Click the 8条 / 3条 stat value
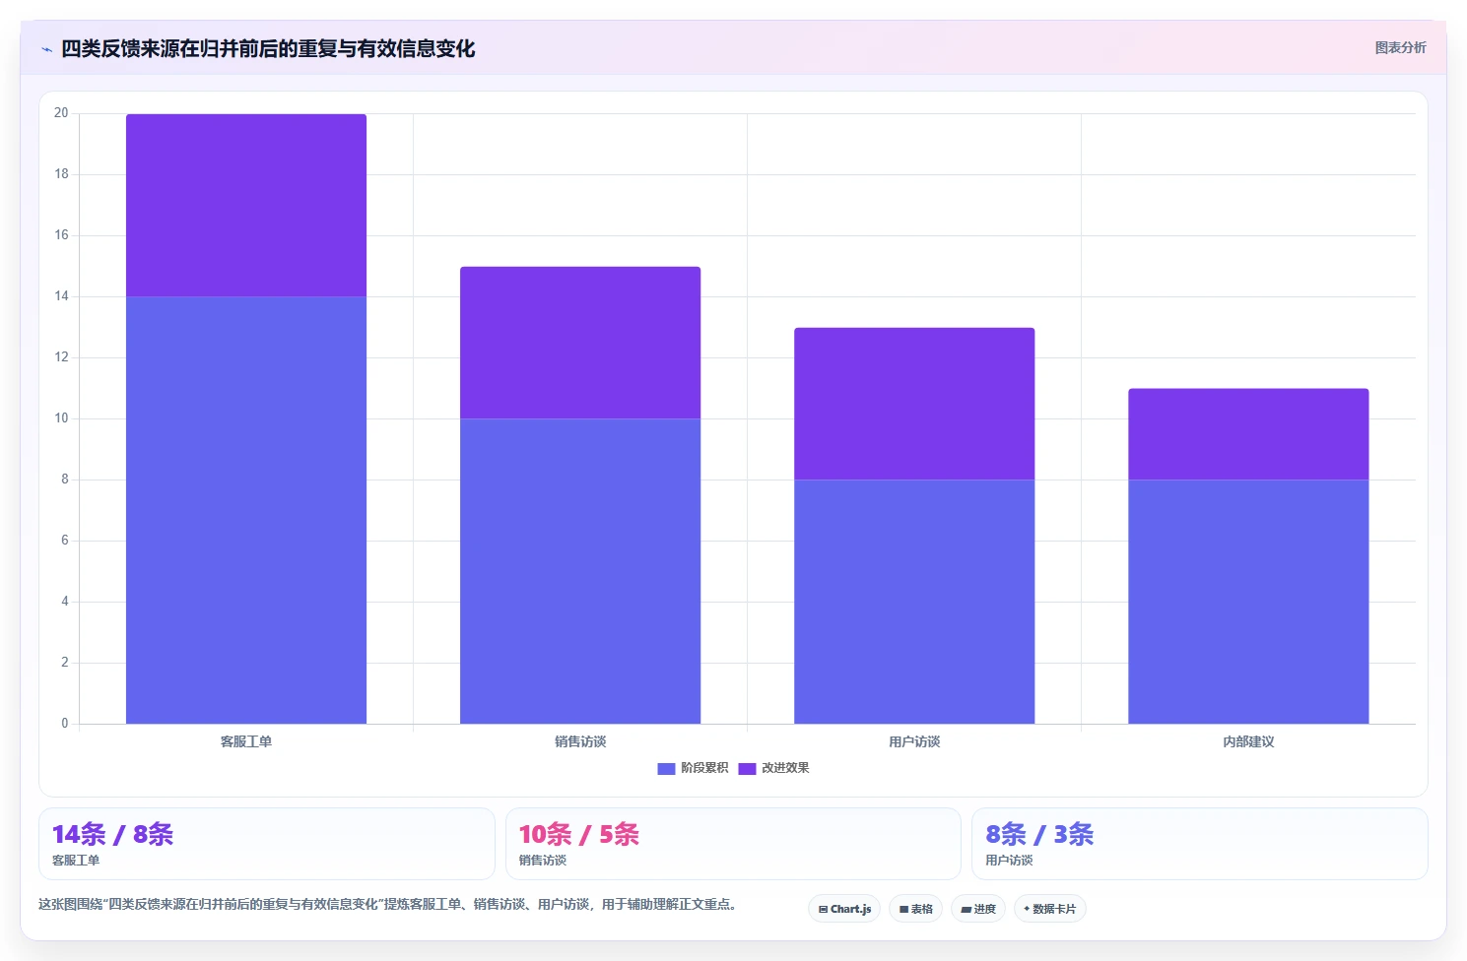Image resolution: width=1467 pixels, height=961 pixels. point(1039,835)
